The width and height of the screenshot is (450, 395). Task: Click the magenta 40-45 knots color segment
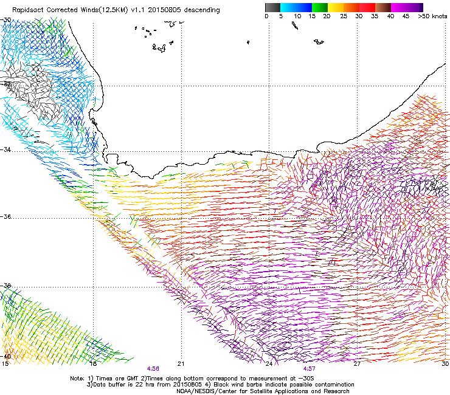(x=399, y=7)
